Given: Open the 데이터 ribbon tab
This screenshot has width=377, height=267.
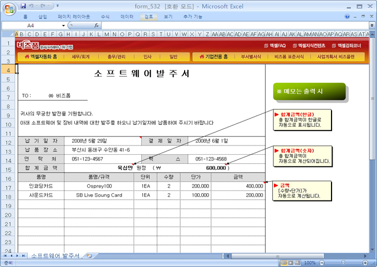Looking at the screenshot, I should [127, 17].
